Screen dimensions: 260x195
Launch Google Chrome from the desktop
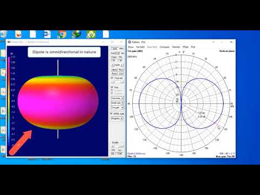[x=62, y=34]
